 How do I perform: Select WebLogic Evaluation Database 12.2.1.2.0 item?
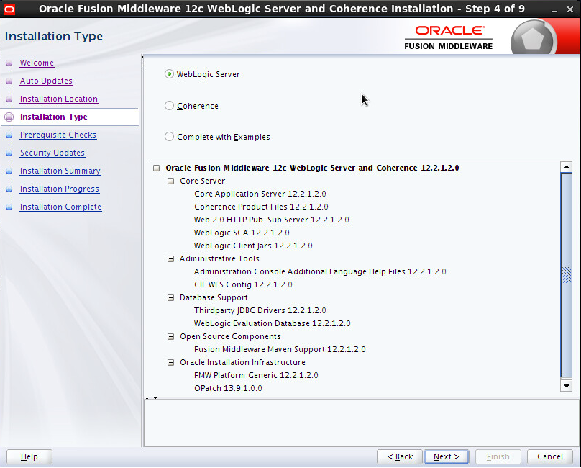(272, 323)
